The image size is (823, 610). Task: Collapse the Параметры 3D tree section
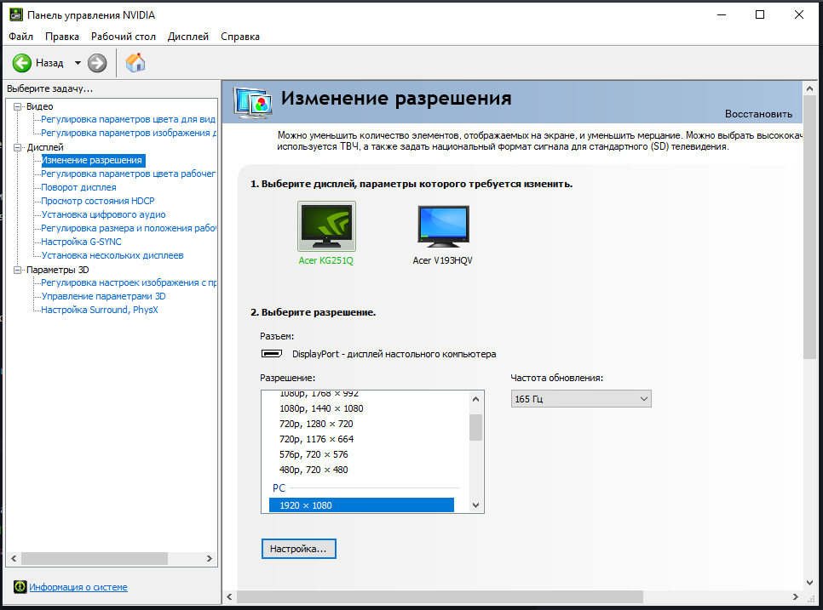point(17,270)
